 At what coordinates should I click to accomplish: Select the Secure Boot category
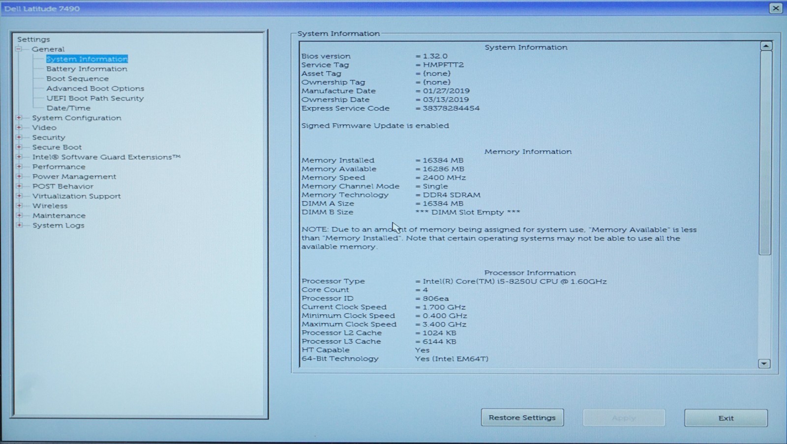pyautogui.click(x=57, y=147)
